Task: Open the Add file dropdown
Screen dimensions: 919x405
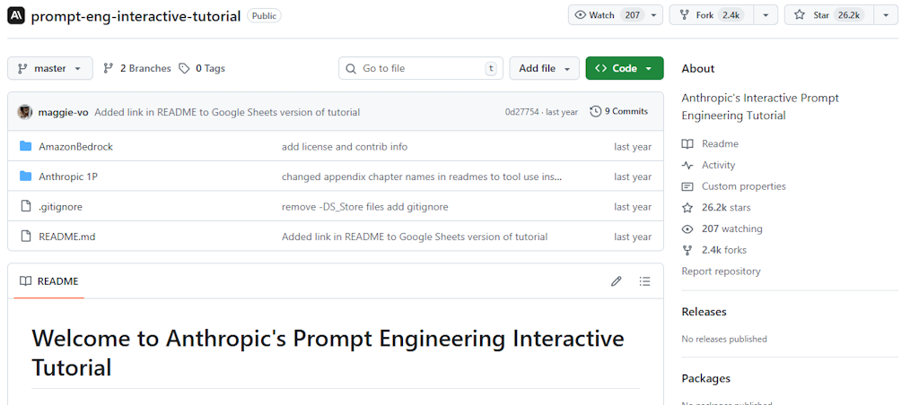Action: tap(544, 68)
